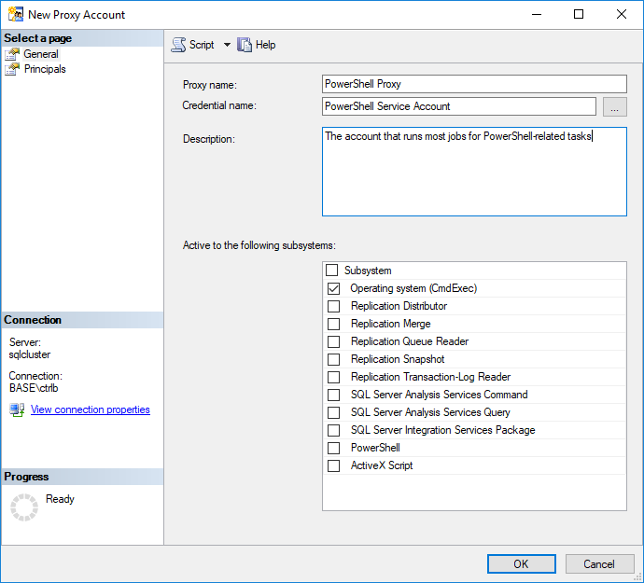Click the connection properties icon

pyautogui.click(x=17, y=410)
